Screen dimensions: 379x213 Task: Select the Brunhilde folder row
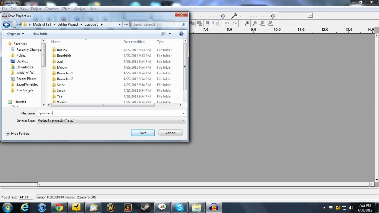(x=111, y=56)
